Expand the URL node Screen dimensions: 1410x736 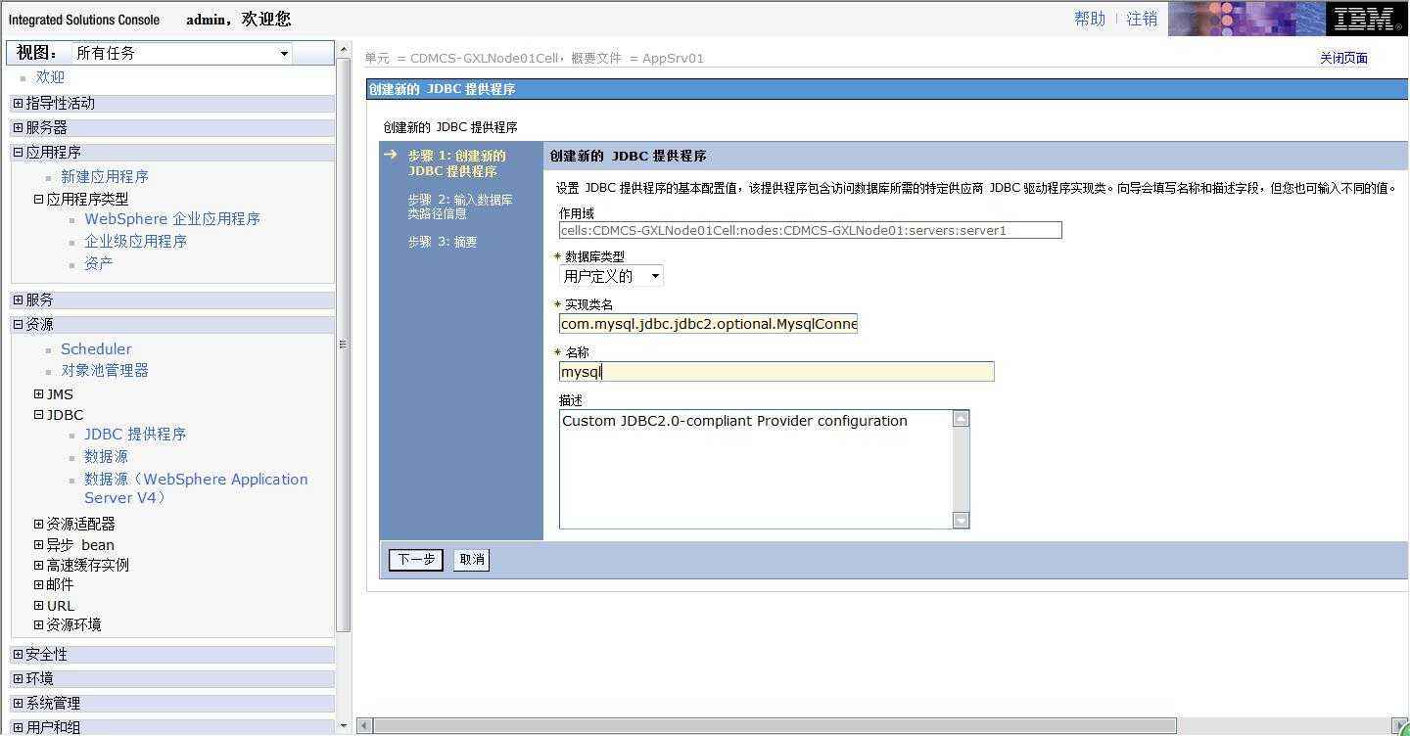pyautogui.click(x=39, y=605)
